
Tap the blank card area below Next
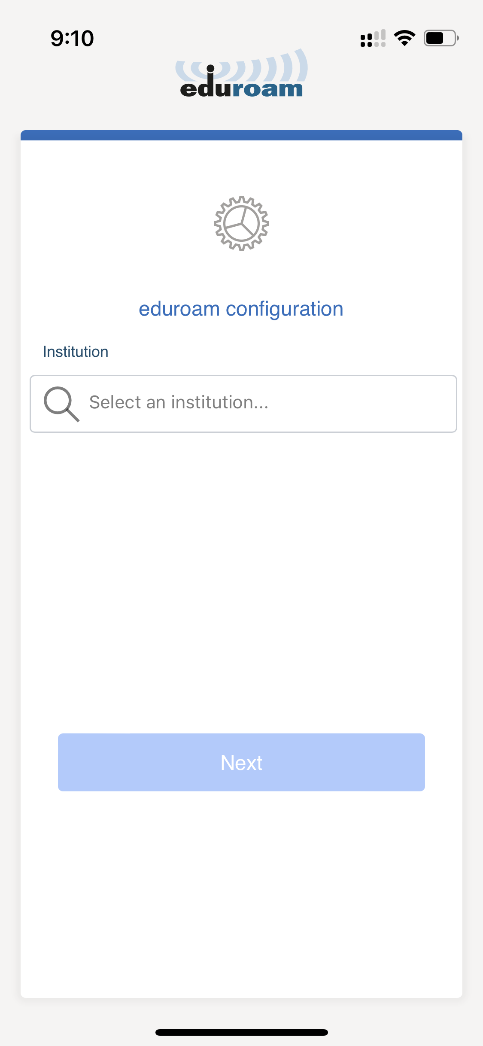pyautogui.click(x=241, y=893)
